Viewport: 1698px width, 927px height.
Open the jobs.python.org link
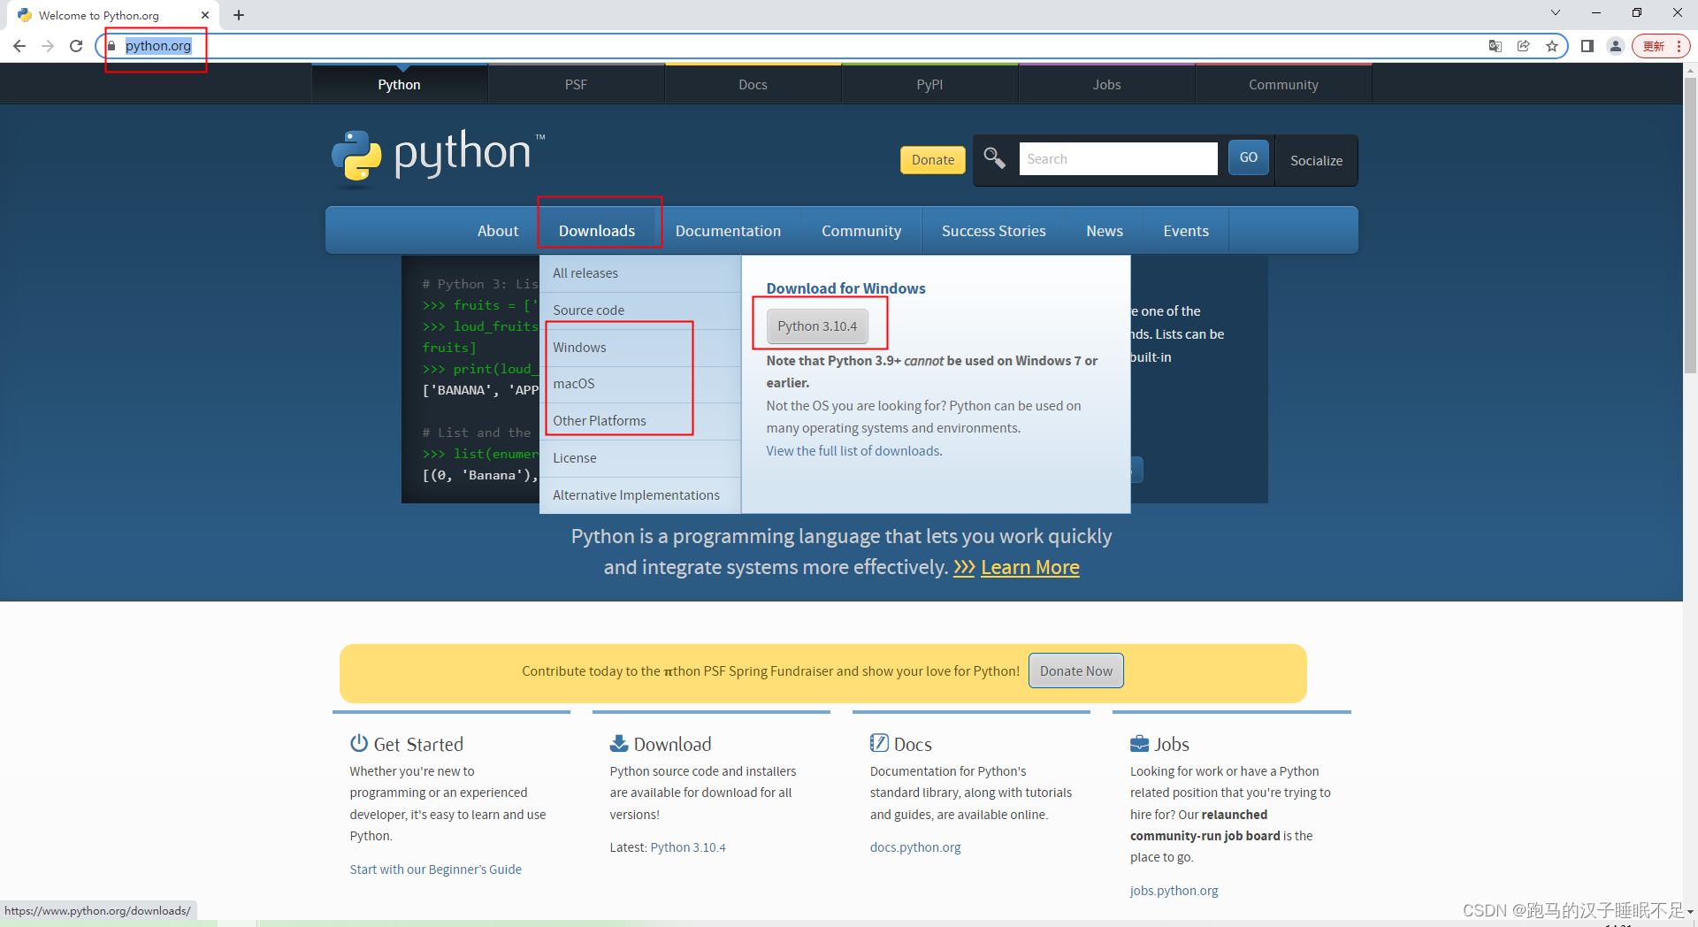[x=1174, y=891]
